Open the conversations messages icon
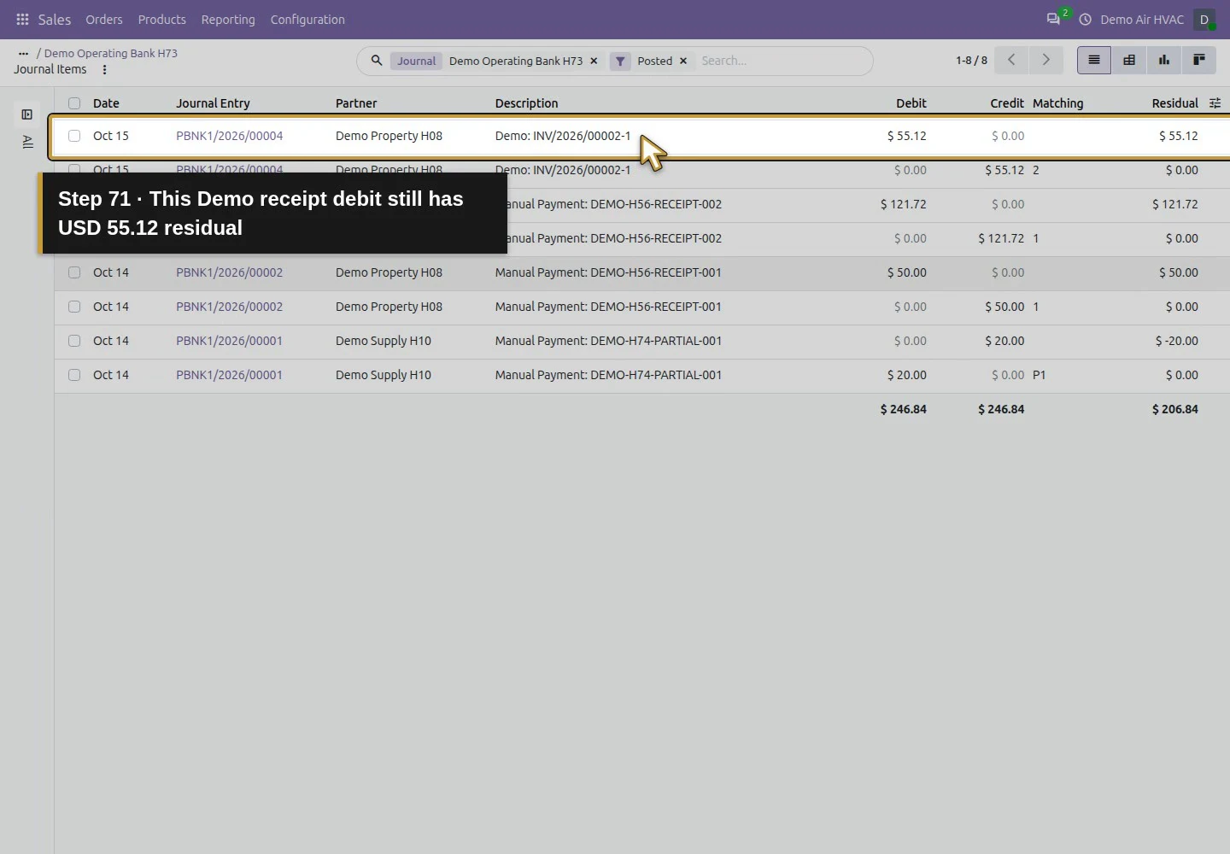Image resolution: width=1230 pixels, height=854 pixels. pyautogui.click(x=1053, y=19)
